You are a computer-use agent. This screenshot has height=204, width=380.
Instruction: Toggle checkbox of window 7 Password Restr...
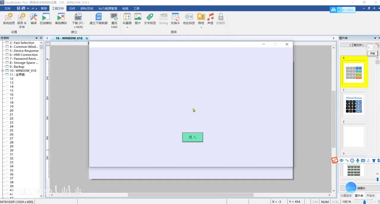tap(7, 59)
